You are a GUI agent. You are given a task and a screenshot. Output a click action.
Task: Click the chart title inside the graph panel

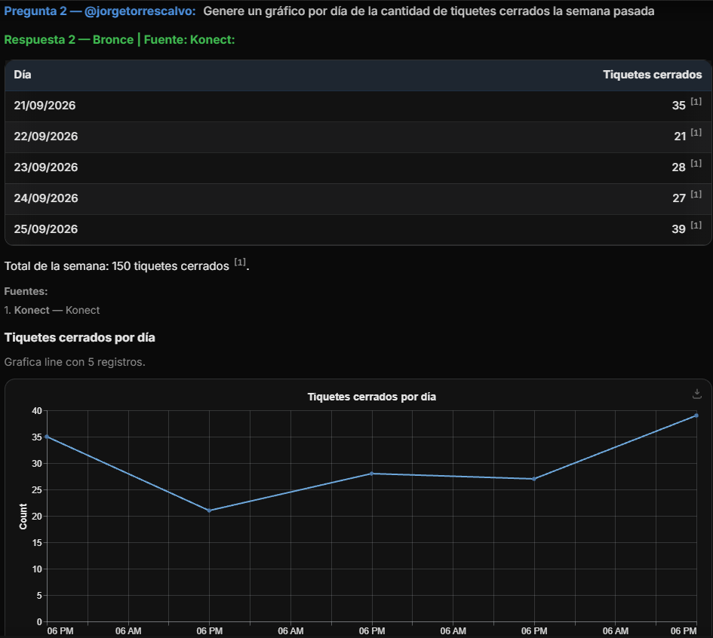371,397
